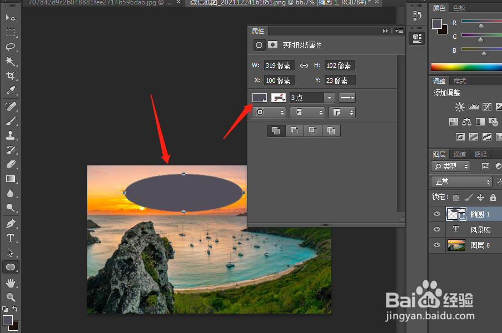Select the Rectangular Marquee tool
502x333 pixels.
[x=11, y=33]
